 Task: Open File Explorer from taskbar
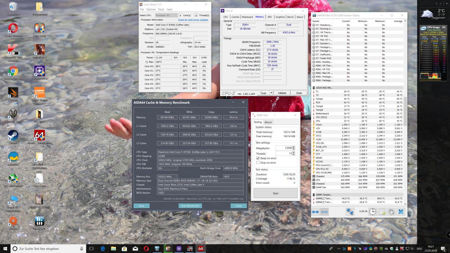pyautogui.click(x=113, y=249)
